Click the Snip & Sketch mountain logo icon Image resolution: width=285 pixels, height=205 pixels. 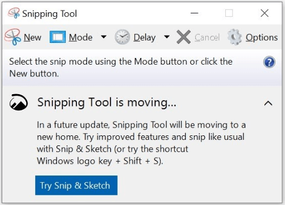click(x=18, y=102)
